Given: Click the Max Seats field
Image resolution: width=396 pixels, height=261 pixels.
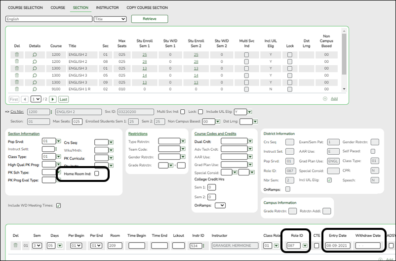Looking at the screenshot, I should pos(77,122).
